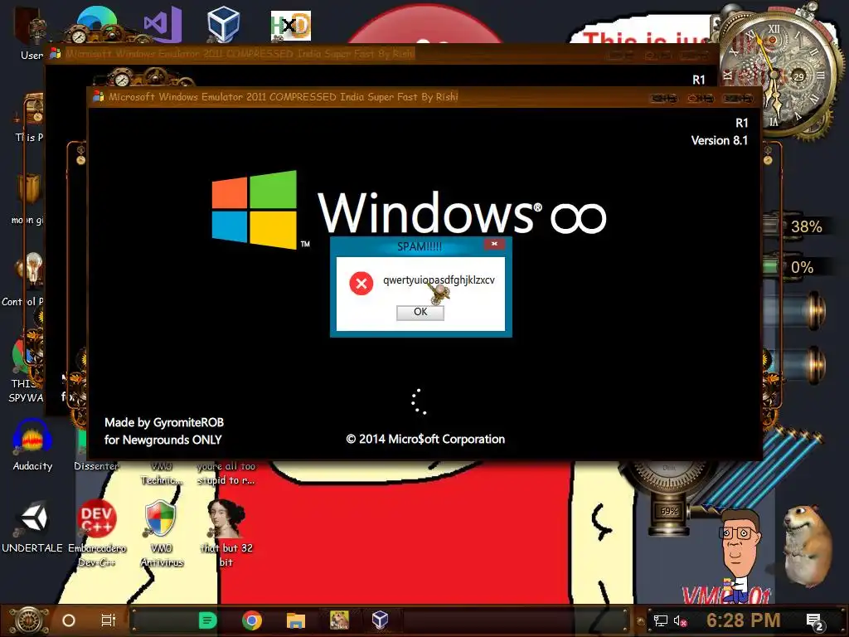Launch the HxD hex editor desktop icon
The height and width of the screenshot is (637, 849).
291,26
